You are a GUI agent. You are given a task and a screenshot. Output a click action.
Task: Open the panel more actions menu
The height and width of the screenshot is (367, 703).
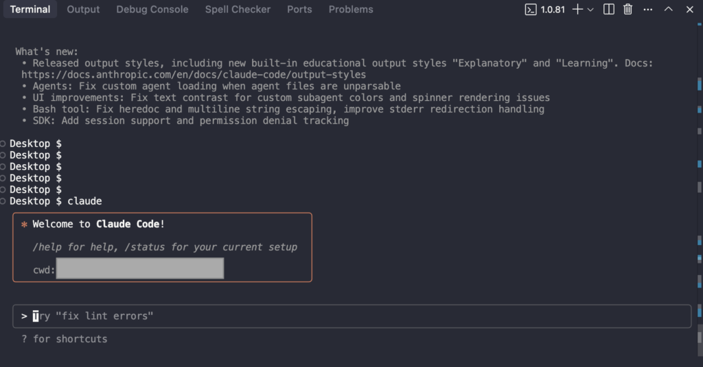click(x=648, y=10)
